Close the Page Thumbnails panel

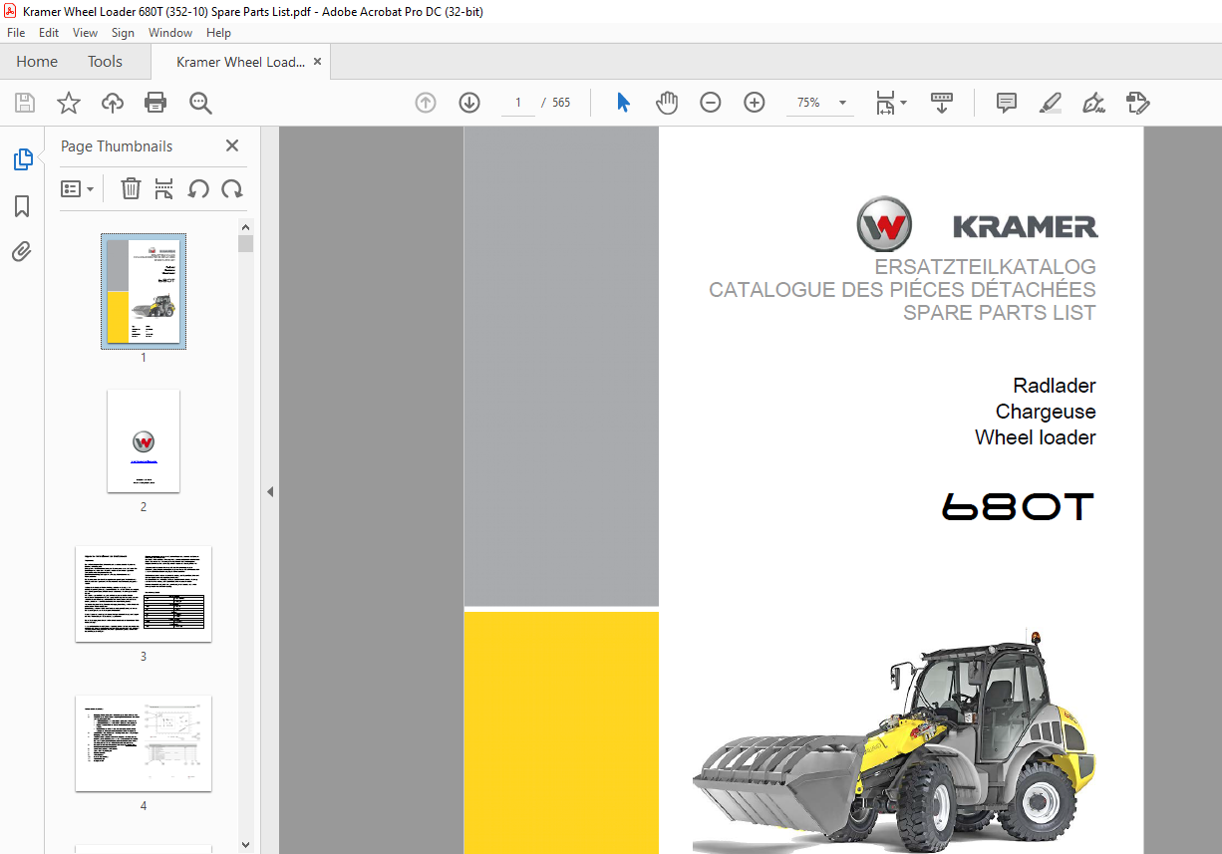pos(232,145)
